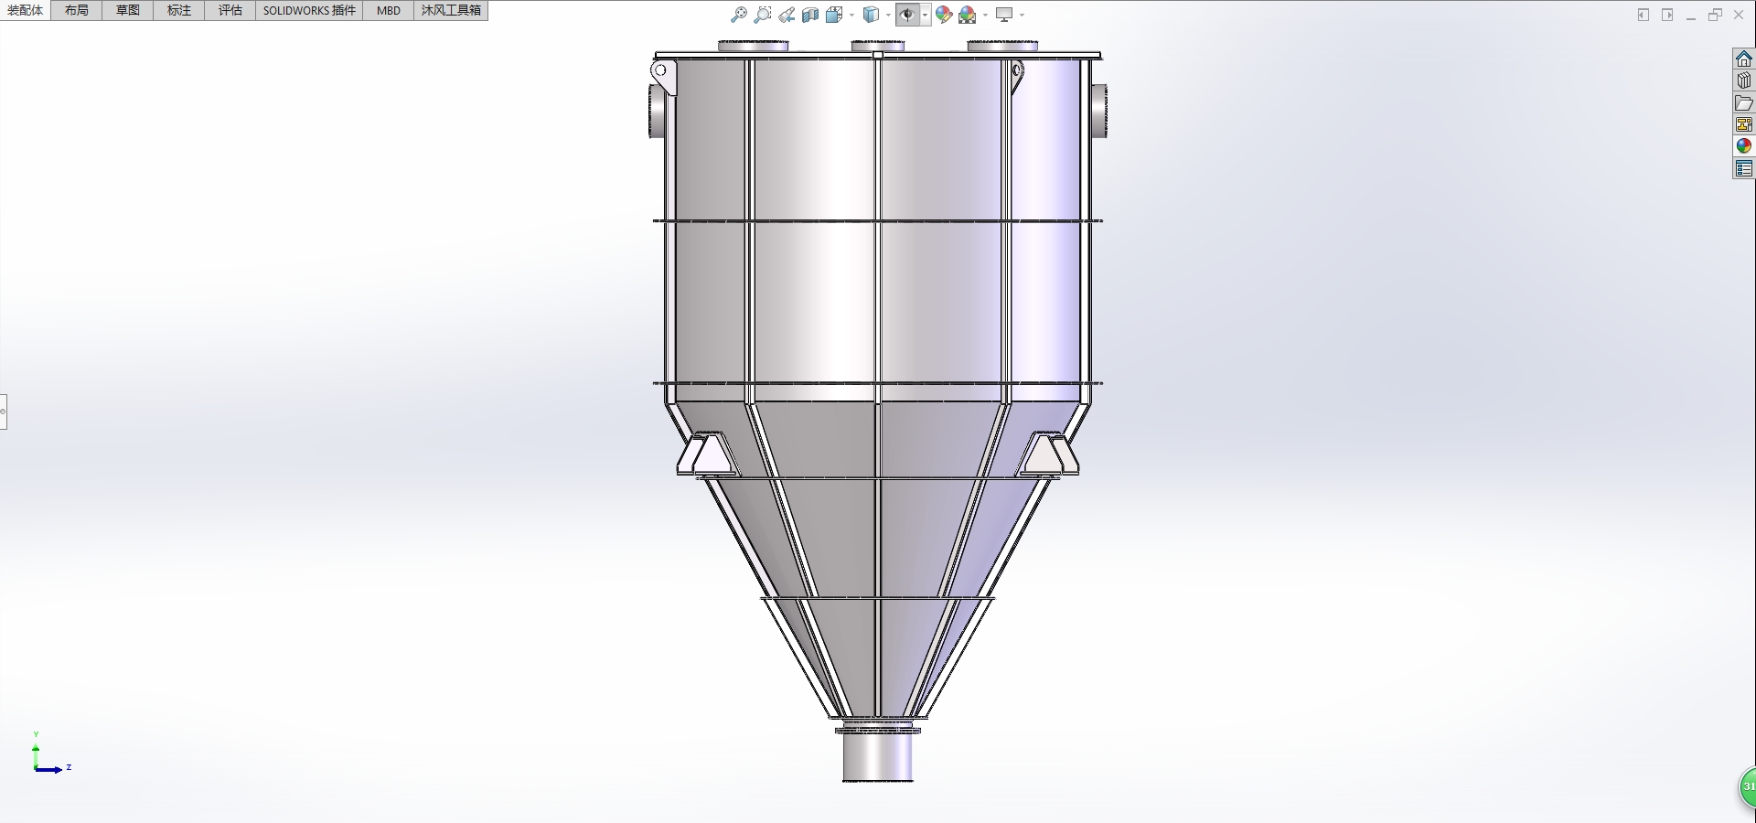Click the Zoom to Fit icon

[x=739, y=15]
